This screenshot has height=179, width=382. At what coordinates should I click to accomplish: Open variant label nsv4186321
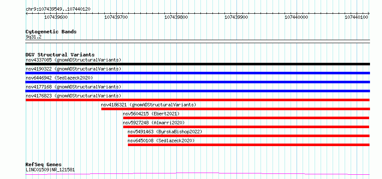[x=149, y=105]
